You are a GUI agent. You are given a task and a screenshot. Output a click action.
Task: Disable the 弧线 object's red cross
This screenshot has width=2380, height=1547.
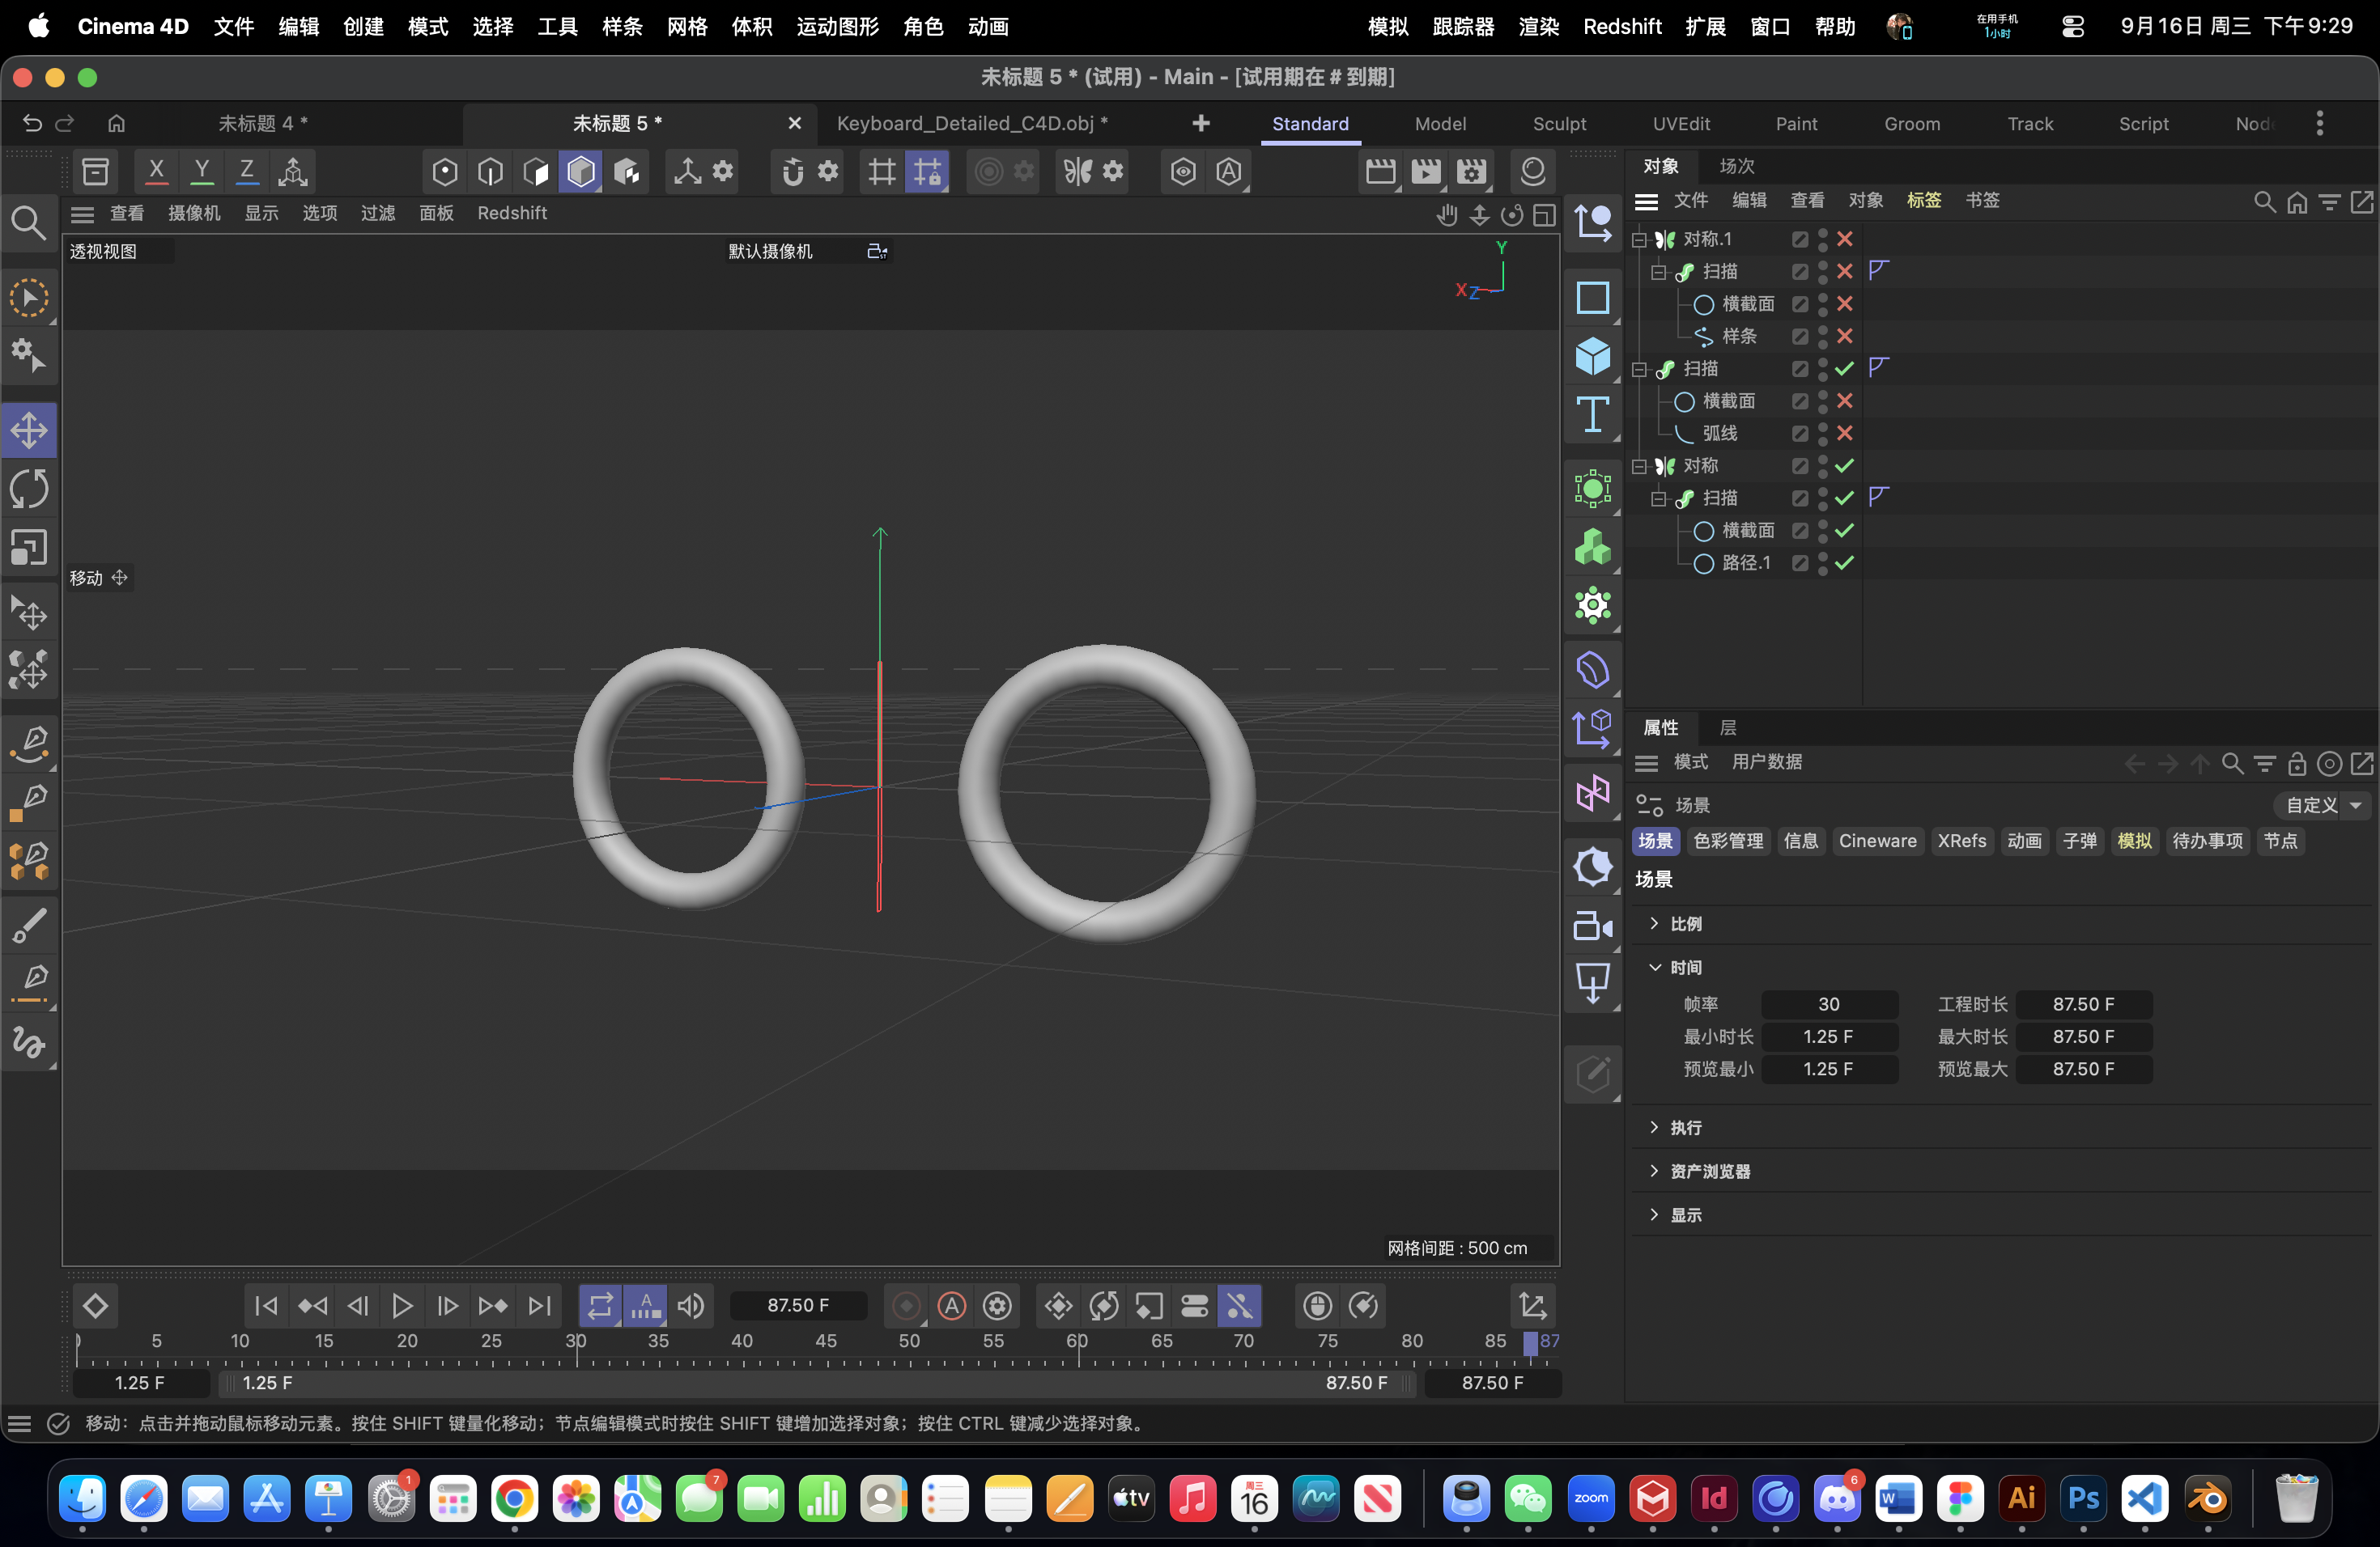tap(1845, 433)
